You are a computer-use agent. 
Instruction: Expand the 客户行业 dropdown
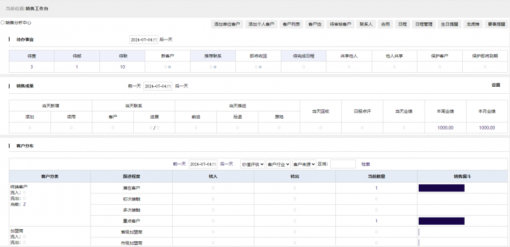pyautogui.click(x=279, y=164)
